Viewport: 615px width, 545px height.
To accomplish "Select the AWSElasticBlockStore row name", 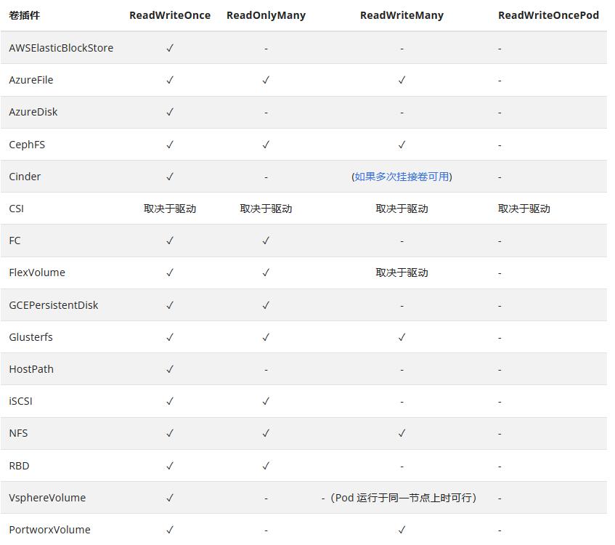I will [61, 48].
